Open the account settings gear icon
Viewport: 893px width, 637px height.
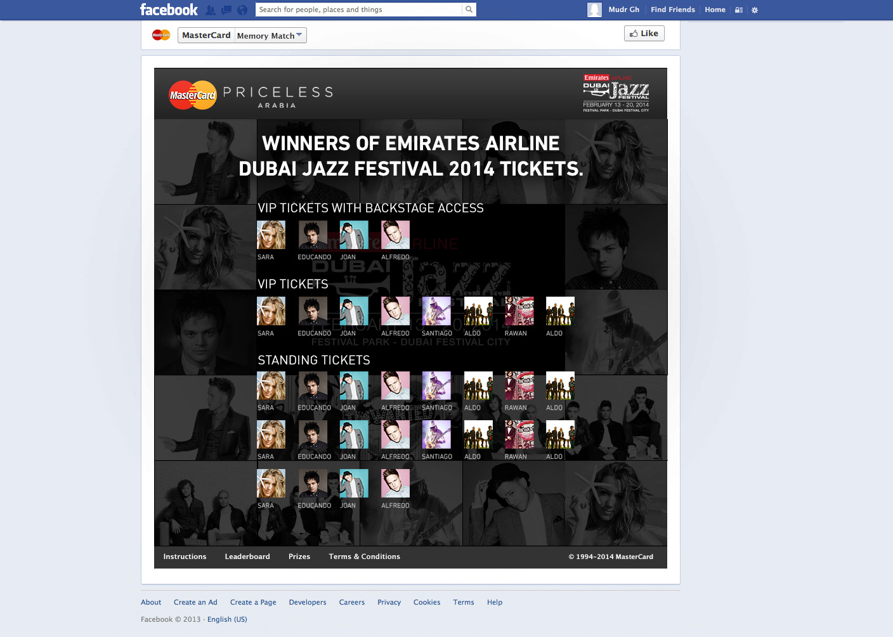(755, 10)
